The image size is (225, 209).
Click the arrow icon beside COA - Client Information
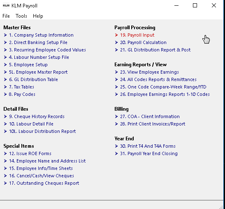[116, 116]
